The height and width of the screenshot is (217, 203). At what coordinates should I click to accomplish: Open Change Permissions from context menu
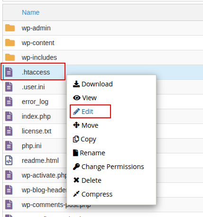point(109,167)
